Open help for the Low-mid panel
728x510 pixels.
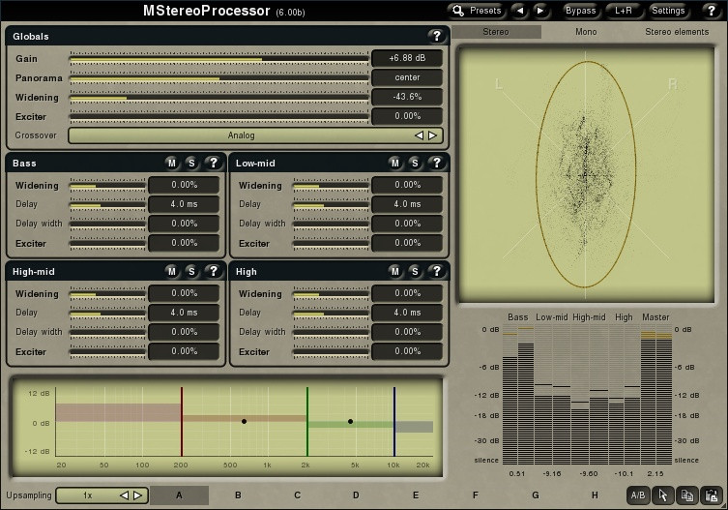[x=436, y=164]
